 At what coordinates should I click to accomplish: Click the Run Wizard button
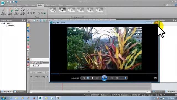(x=4, y=12)
